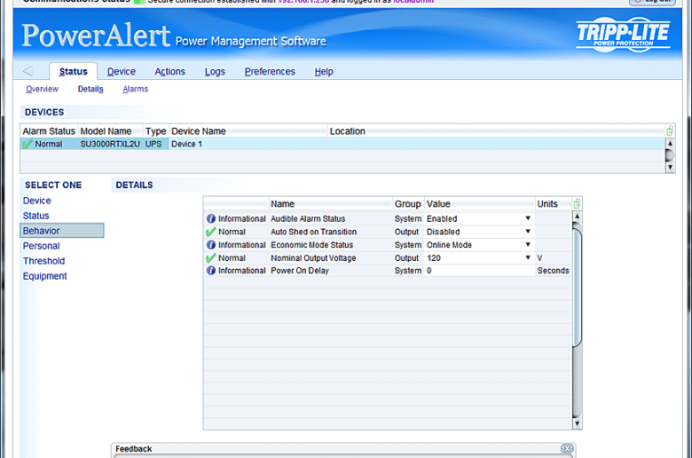Close the Feedback panel
The width and height of the screenshot is (692, 458).
567,448
